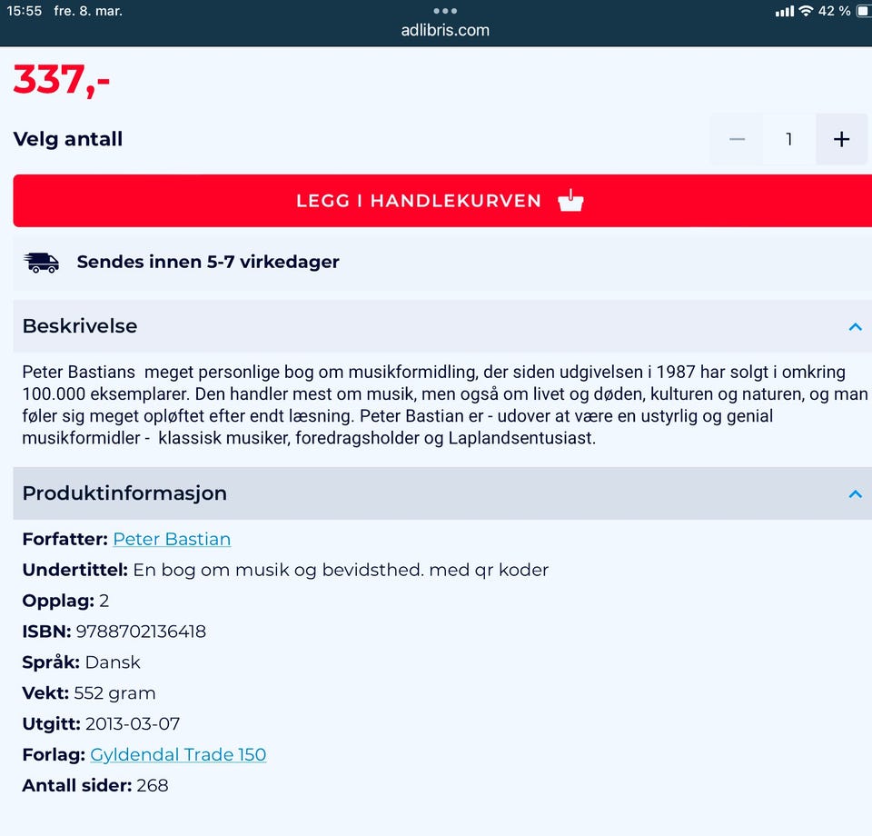
Task: Select the weight value 552 gram
Action: click(x=114, y=693)
